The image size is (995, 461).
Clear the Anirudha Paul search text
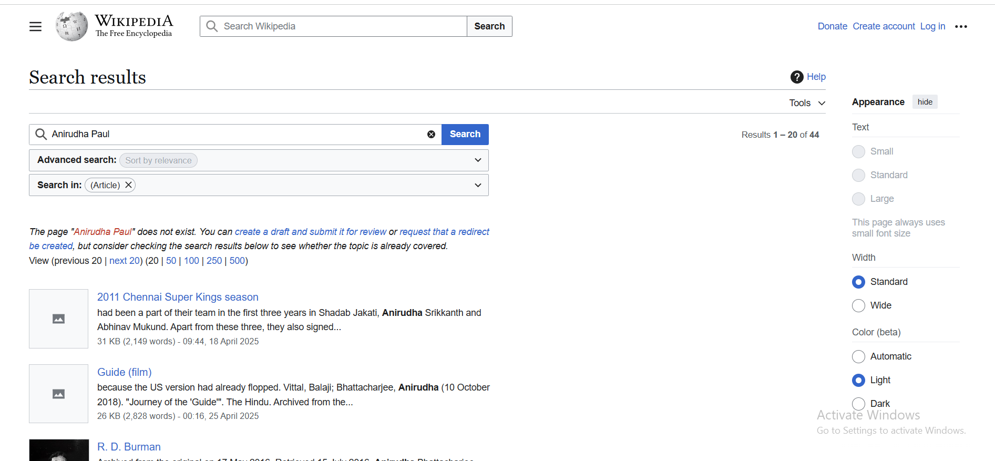[431, 135]
